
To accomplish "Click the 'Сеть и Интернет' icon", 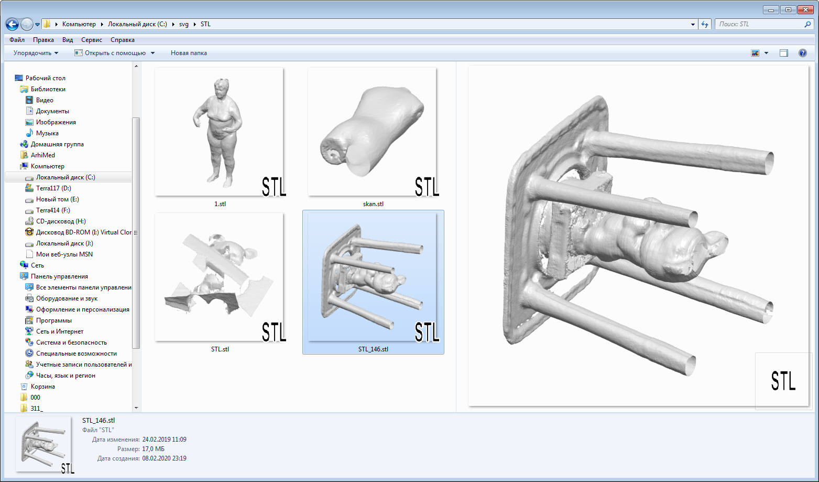I will (x=29, y=331).
